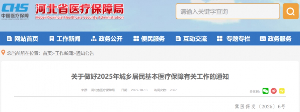Image resolution: width=300 pixels, height=112 pixels.
Task: Click the orange location pin icon
Action: [3, 52]
